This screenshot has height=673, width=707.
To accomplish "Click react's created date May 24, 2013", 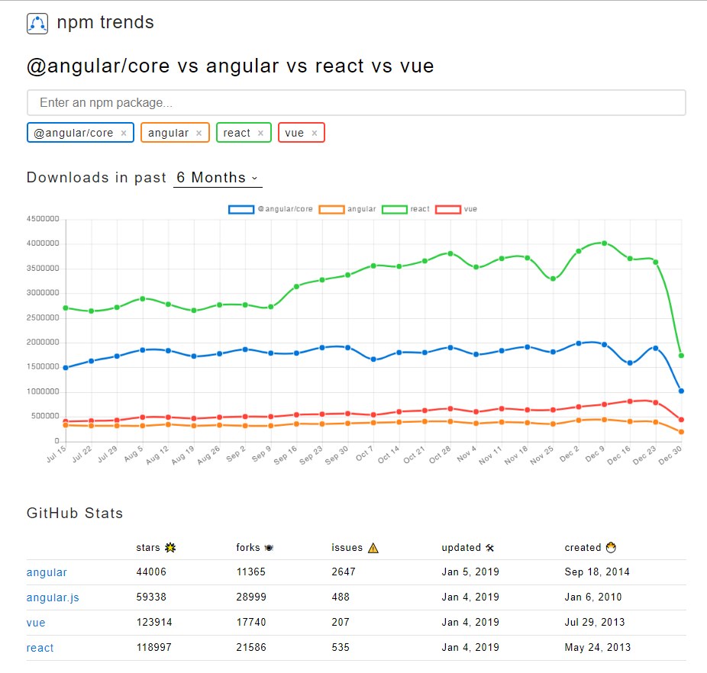I will 597,648.
